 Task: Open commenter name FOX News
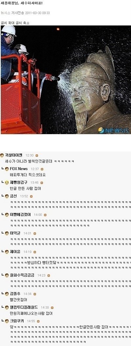(19, 169)
